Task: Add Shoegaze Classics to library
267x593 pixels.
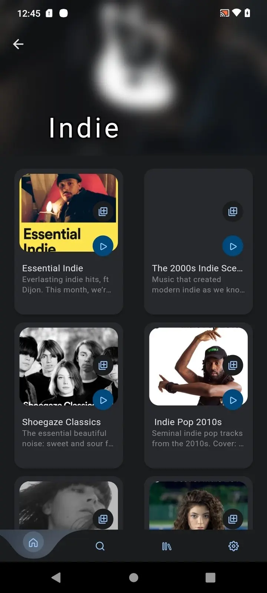Action: pos(103,365)
